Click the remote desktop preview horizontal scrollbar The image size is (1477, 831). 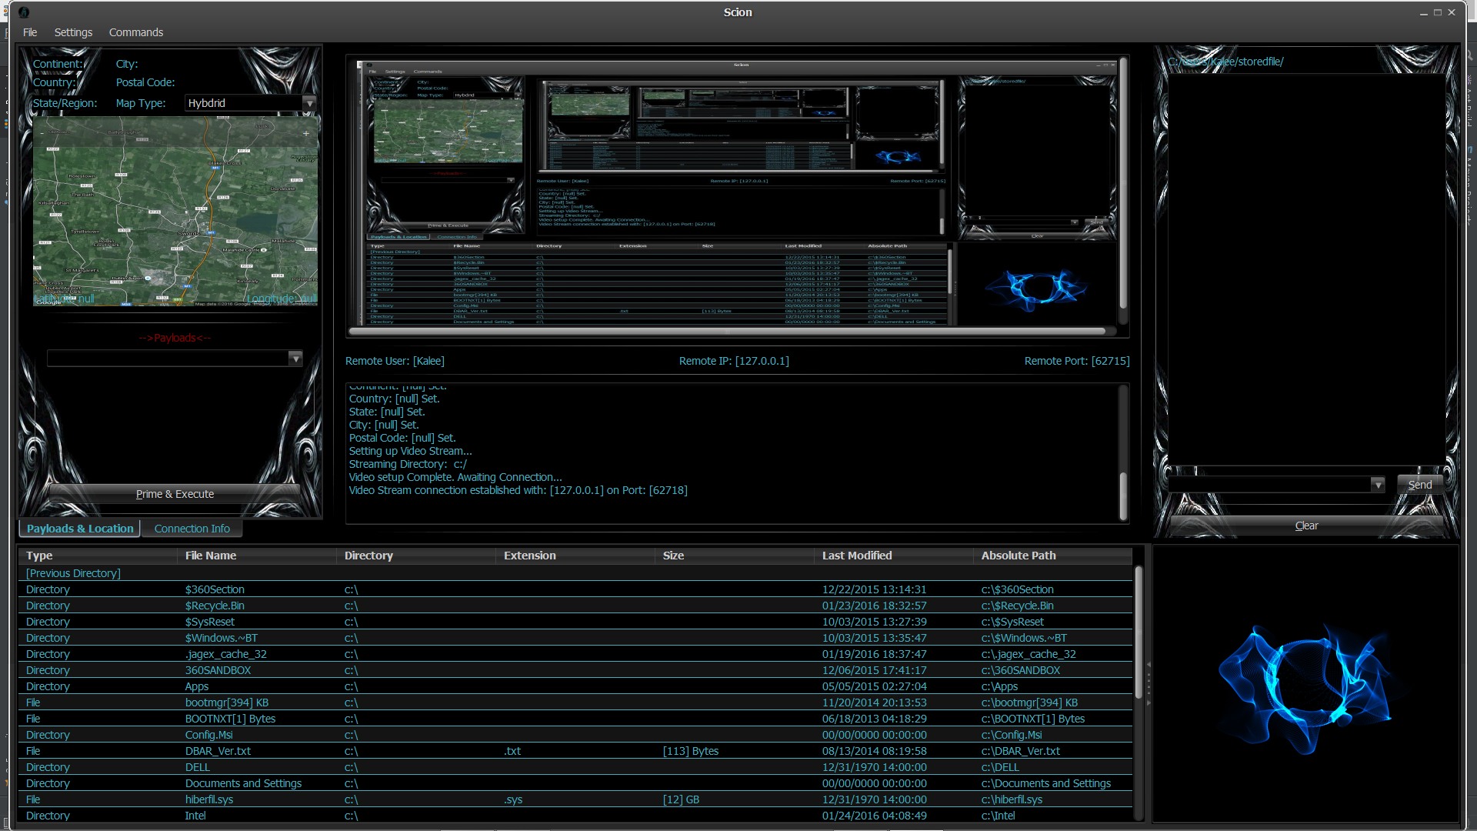[727, 332]
